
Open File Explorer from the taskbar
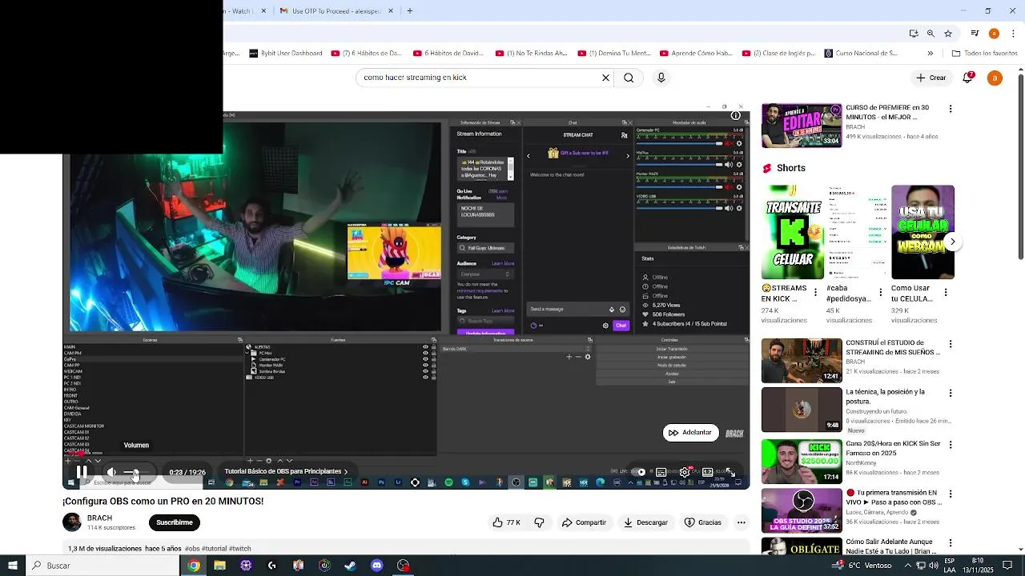[219, 566]
